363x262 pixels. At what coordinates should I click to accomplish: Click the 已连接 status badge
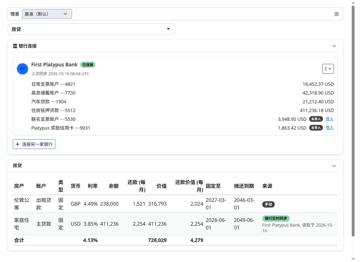[x=88, y=64]
